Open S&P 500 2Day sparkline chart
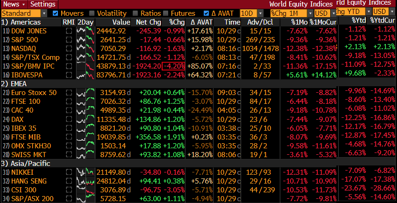 point(86,40)
